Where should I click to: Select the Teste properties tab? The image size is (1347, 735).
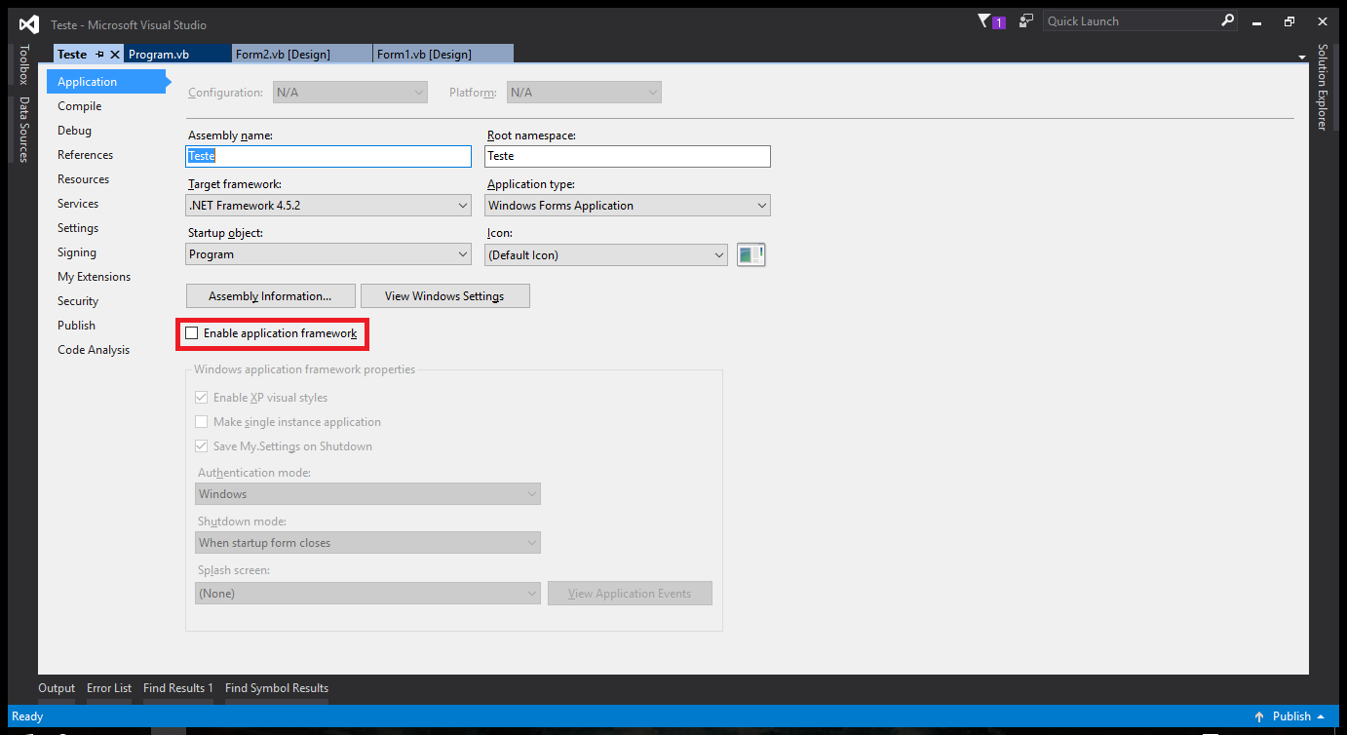pyautogui.click(x=72, y=55)
